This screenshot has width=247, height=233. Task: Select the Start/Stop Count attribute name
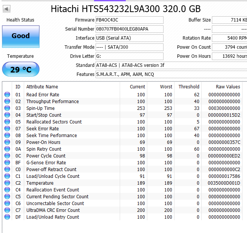tap(44, 115)
